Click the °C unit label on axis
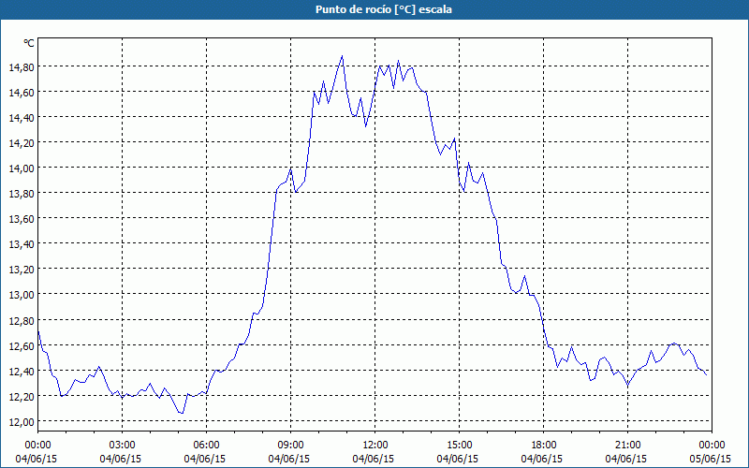Image resolution: width=749 pixels, height=468 pixels. [x=29, y=43]
